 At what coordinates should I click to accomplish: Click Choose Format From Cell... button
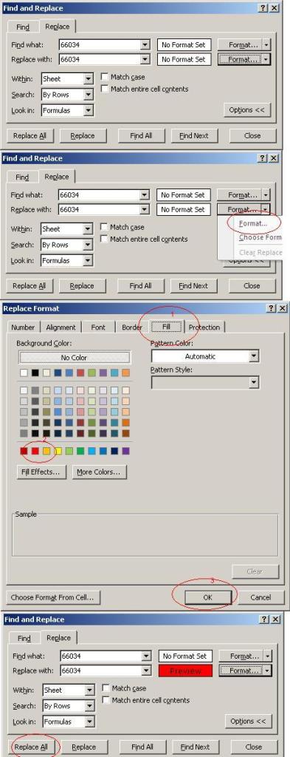pyautogui.click(x=53, y=597)
